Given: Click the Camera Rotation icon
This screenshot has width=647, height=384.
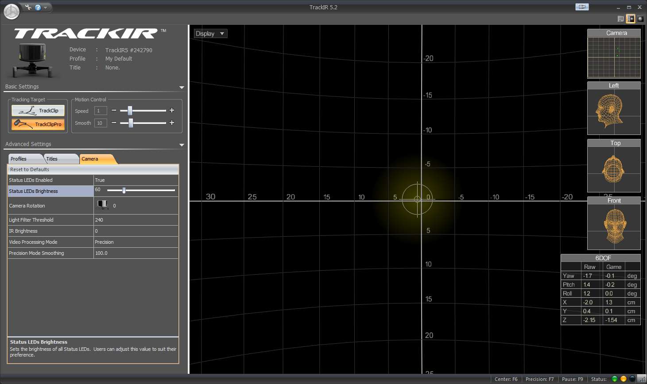Looking at the screenshot, I should pos(102,205).
